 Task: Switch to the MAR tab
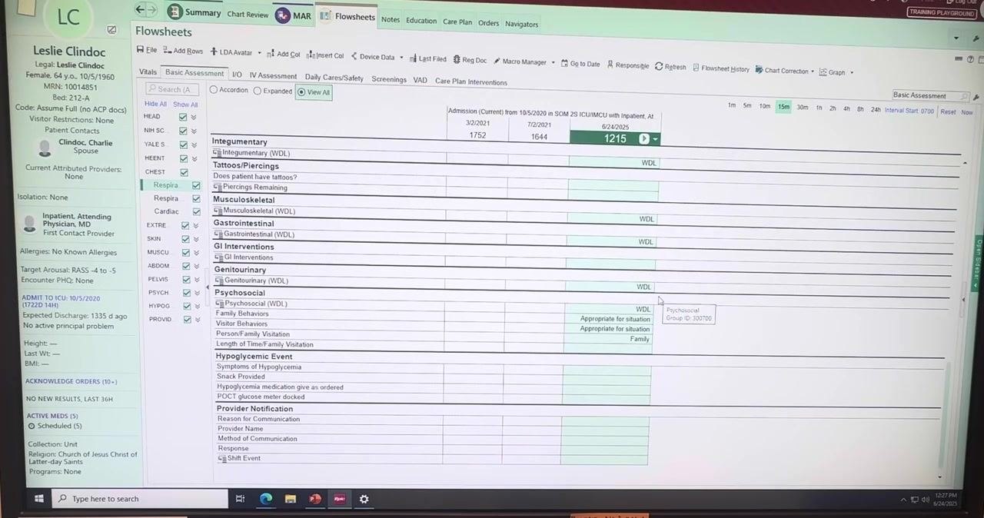[294, 15]
